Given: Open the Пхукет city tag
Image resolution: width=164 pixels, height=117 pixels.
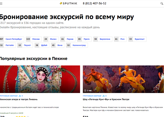Looking at the screenshot, I should [25, 45].
